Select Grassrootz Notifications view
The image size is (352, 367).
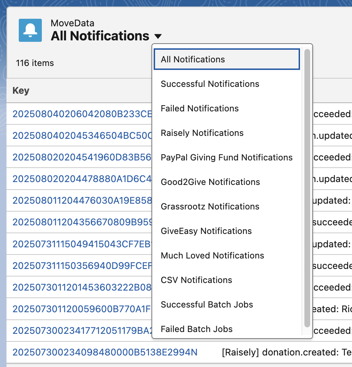(x=210, y=207)
